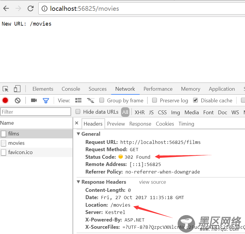Open the Elements panel tab
This screenshot has width=245, height=234.
(x=43, y=89)
